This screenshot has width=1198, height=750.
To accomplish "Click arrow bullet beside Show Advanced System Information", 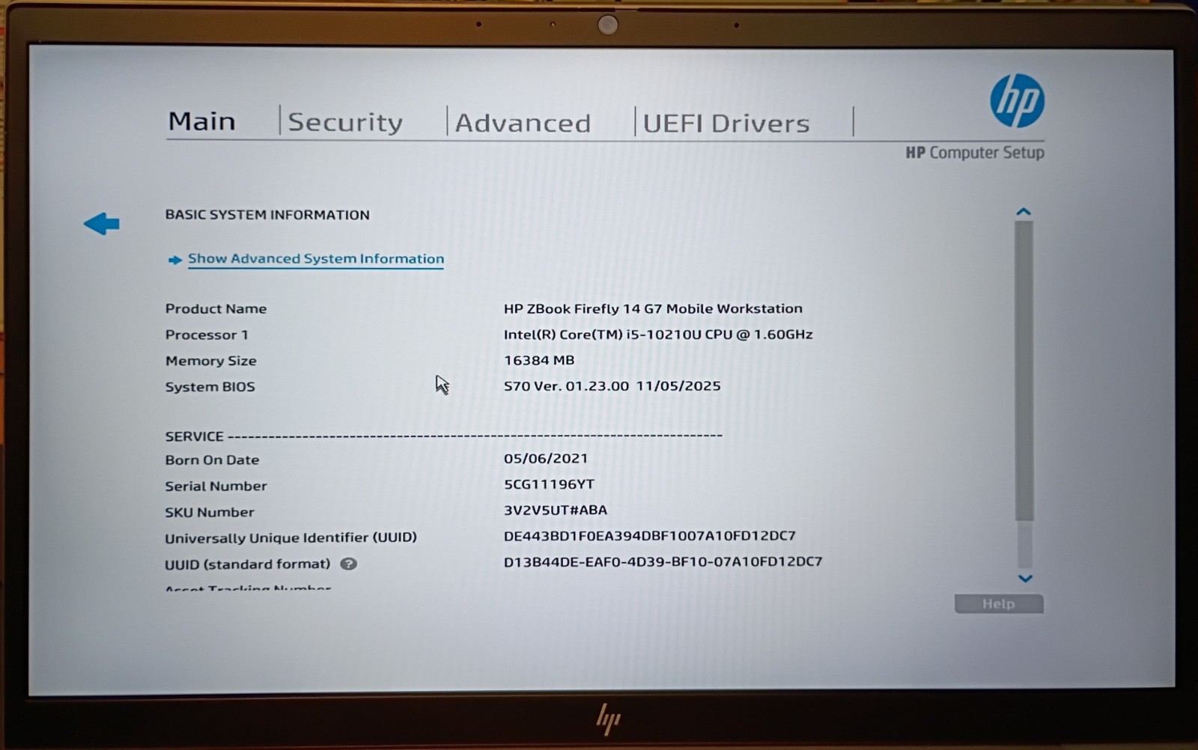I will pyautogui.click(x=174, y=260).
